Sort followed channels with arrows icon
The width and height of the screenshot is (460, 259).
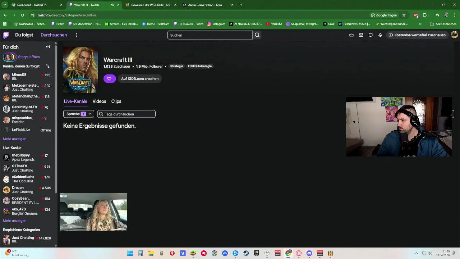pos(47,66)
